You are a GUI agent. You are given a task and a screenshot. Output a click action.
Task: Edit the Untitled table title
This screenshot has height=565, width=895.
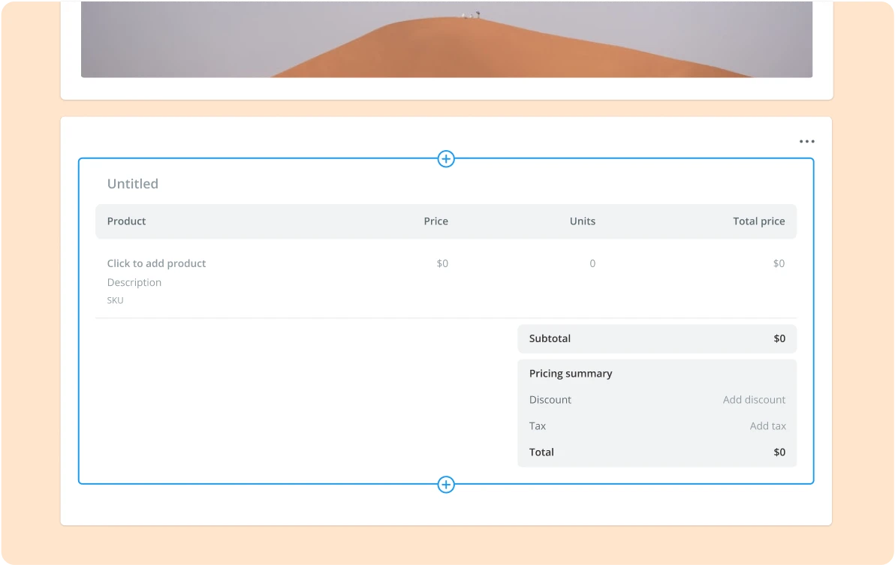tap(132, 184)
